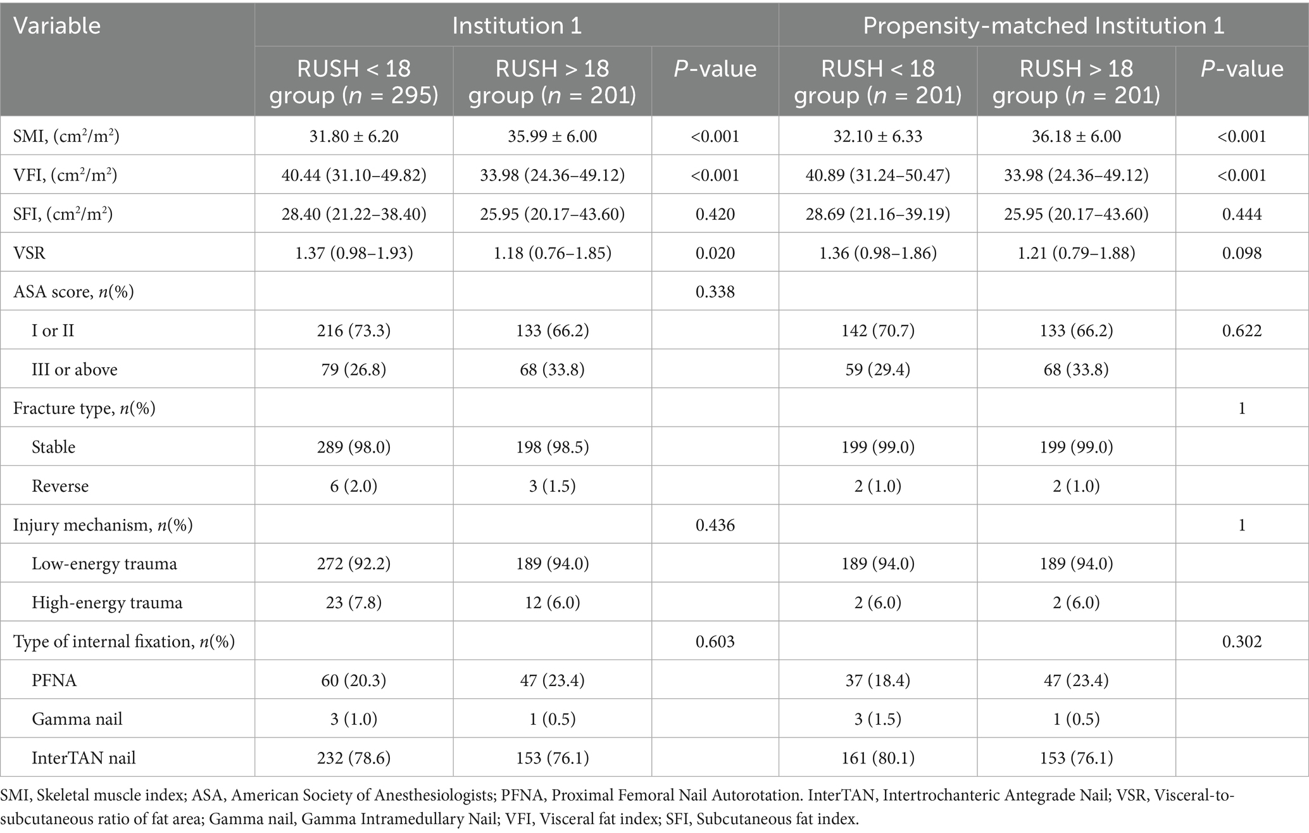Select the Institution 1 header cell

coord(517,26)
